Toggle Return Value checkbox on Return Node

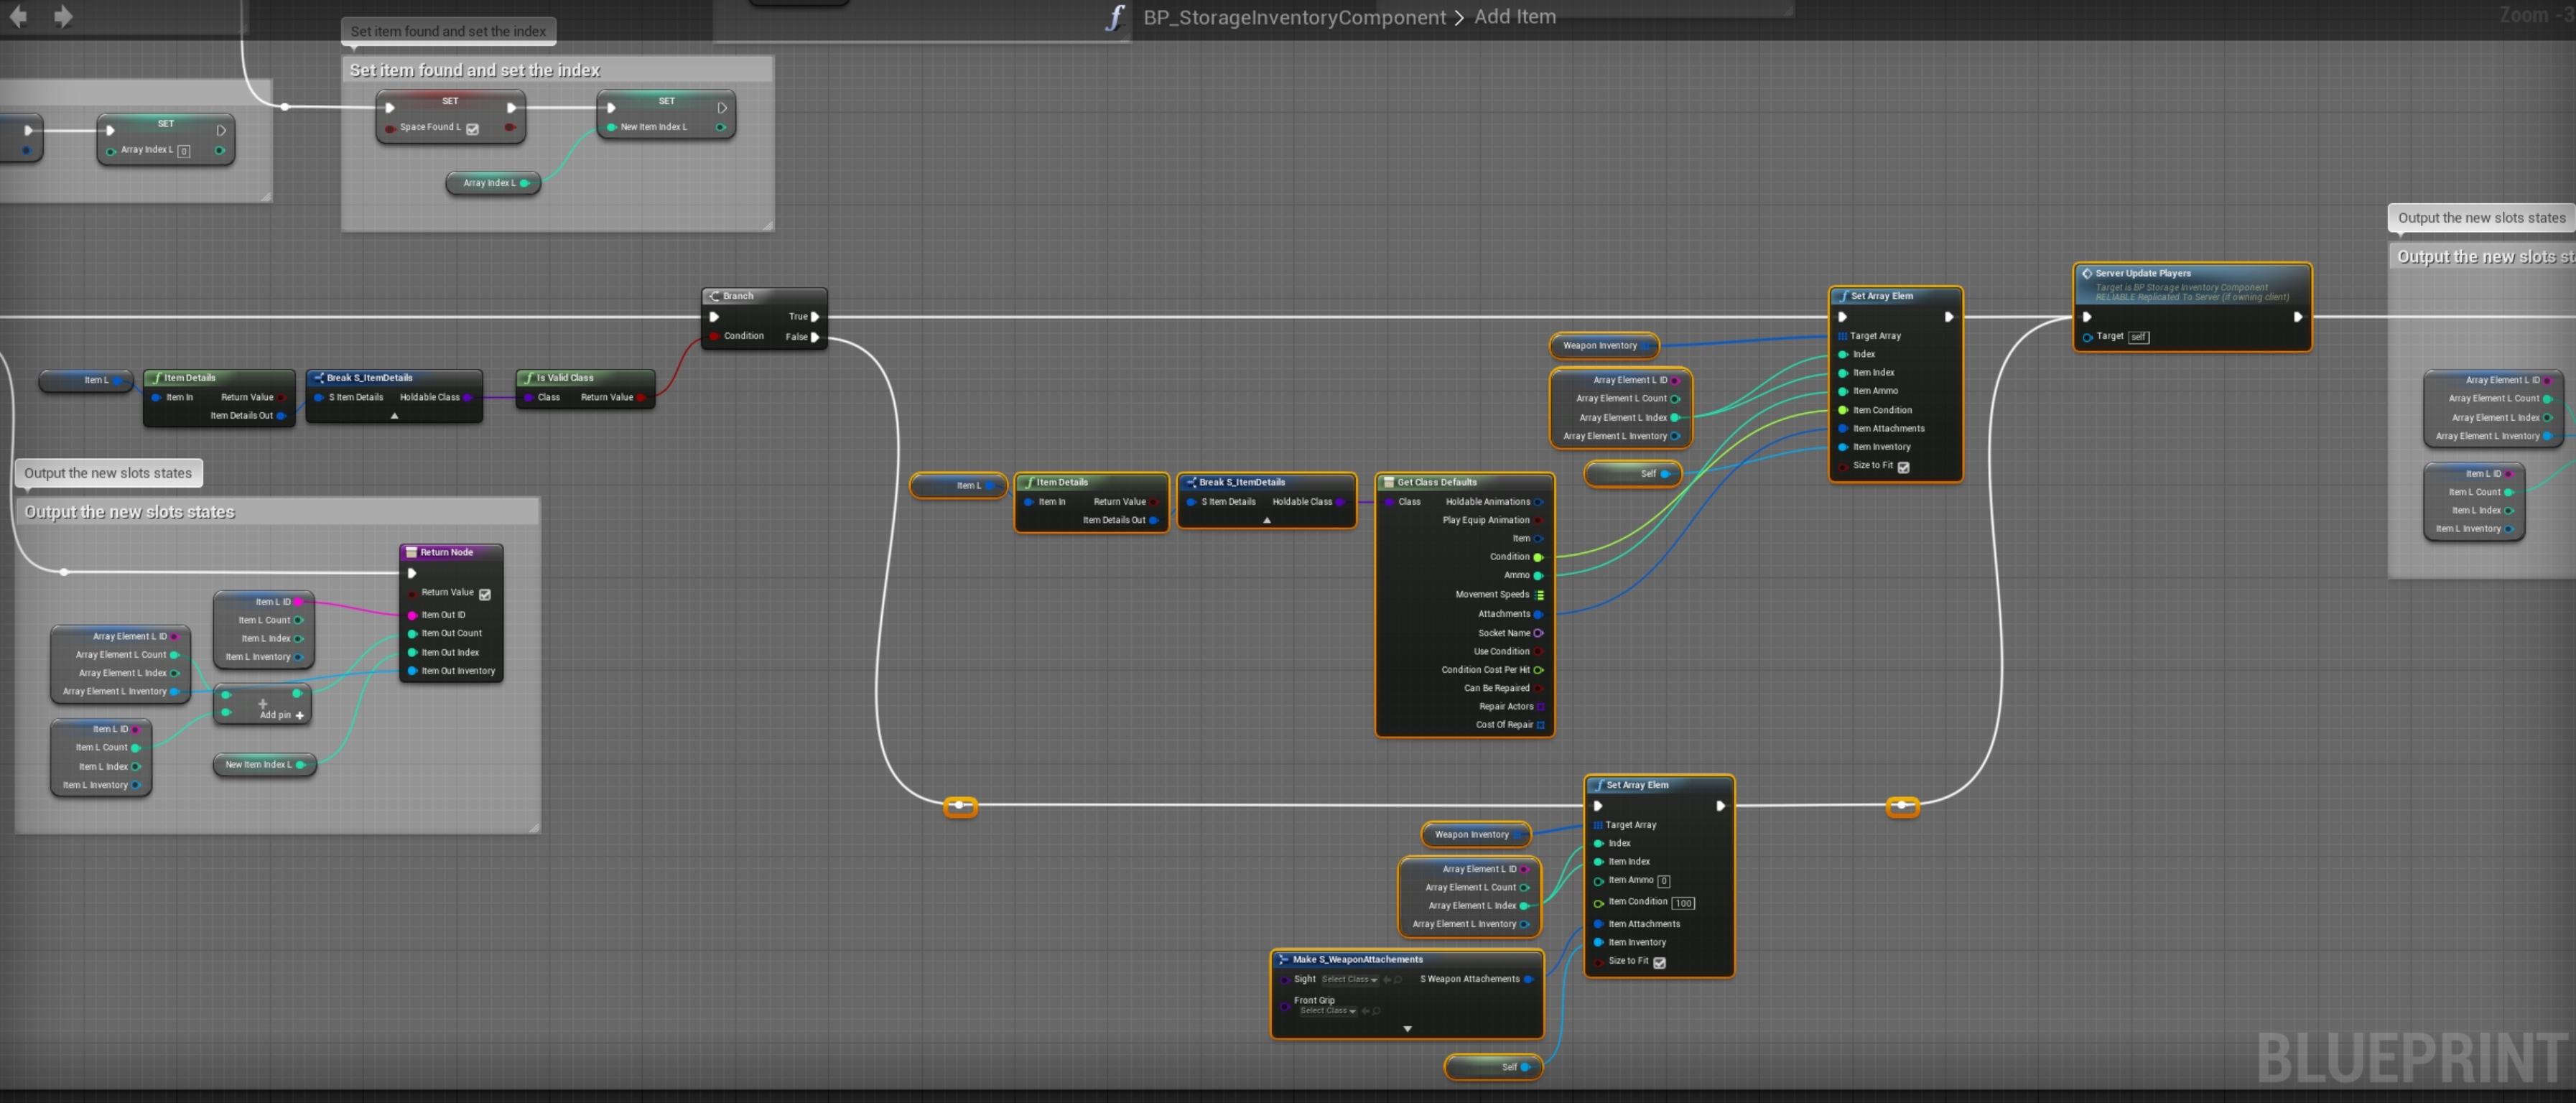[x=485, y=594]
